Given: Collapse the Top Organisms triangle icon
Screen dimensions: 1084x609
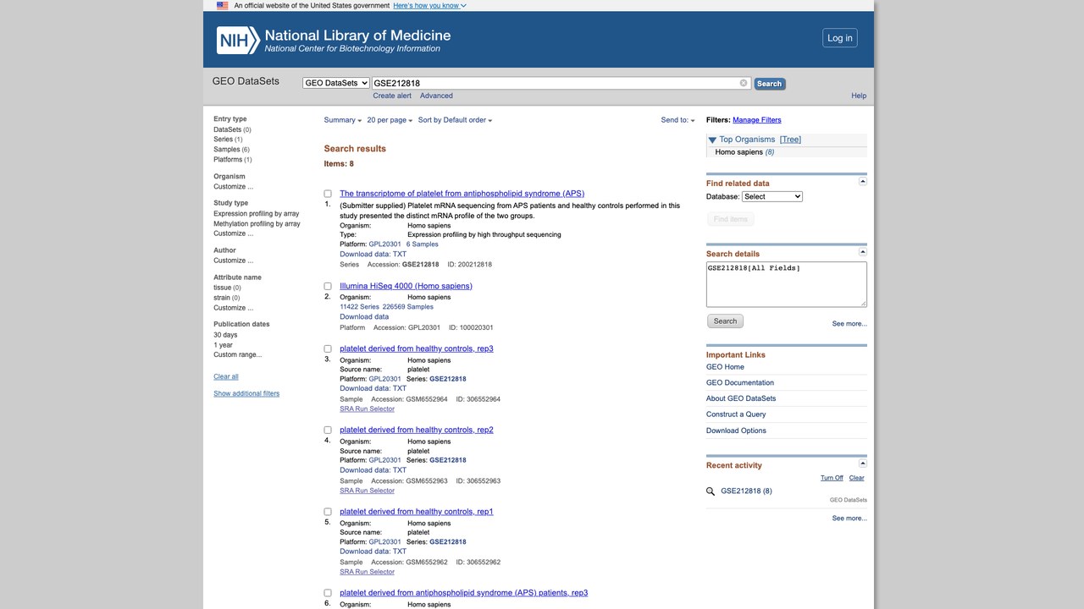Looking at the screenshot, I should (x=712, y=140).
